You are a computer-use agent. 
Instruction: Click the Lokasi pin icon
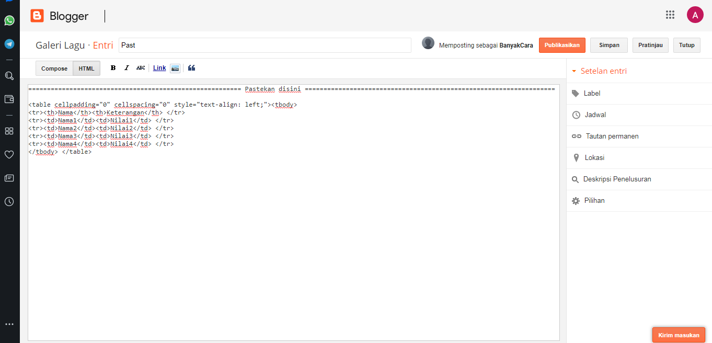point(576,157)
